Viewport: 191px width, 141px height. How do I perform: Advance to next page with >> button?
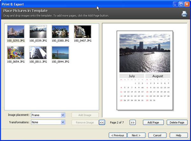(x=133, y=122)
